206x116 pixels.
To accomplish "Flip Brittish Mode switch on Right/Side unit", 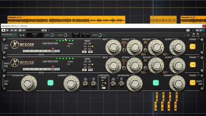I will (145, 68).
